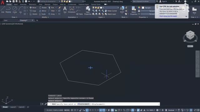Switch to the Start file tab
200x112 pixels.
coord(6,20)
